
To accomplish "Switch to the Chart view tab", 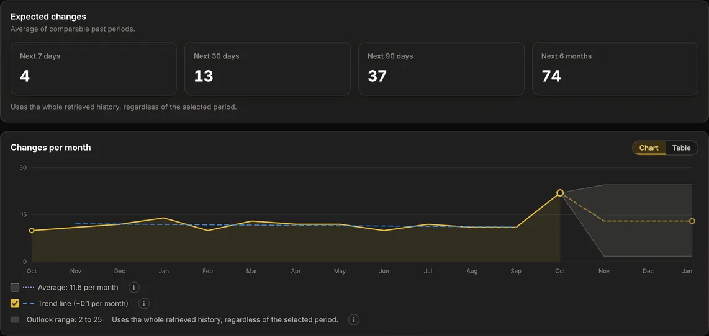I will [649, 148].
